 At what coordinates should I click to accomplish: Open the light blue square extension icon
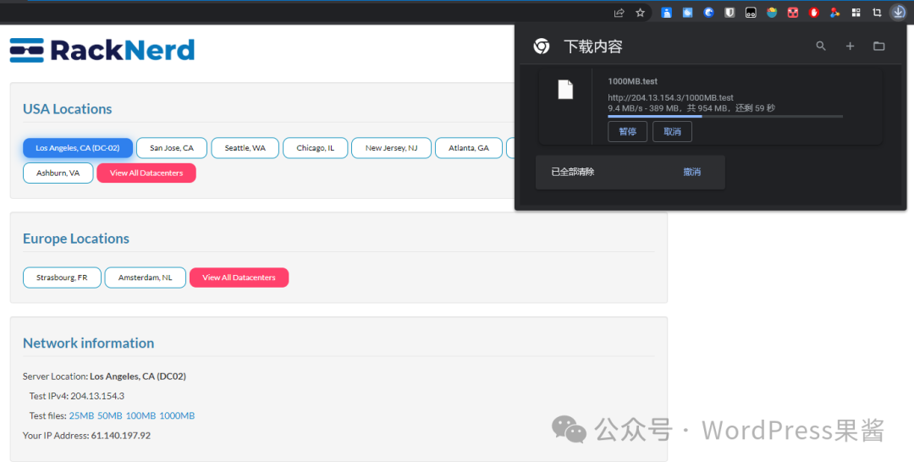(x=687, y=12)
